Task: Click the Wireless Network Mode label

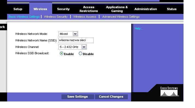Action: tap(31, 34)
